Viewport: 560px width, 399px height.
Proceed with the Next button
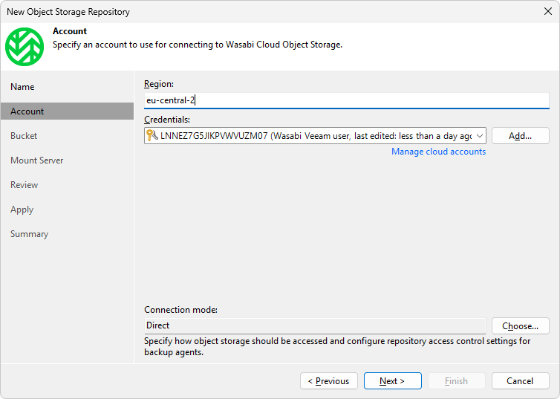click(392, 380)
